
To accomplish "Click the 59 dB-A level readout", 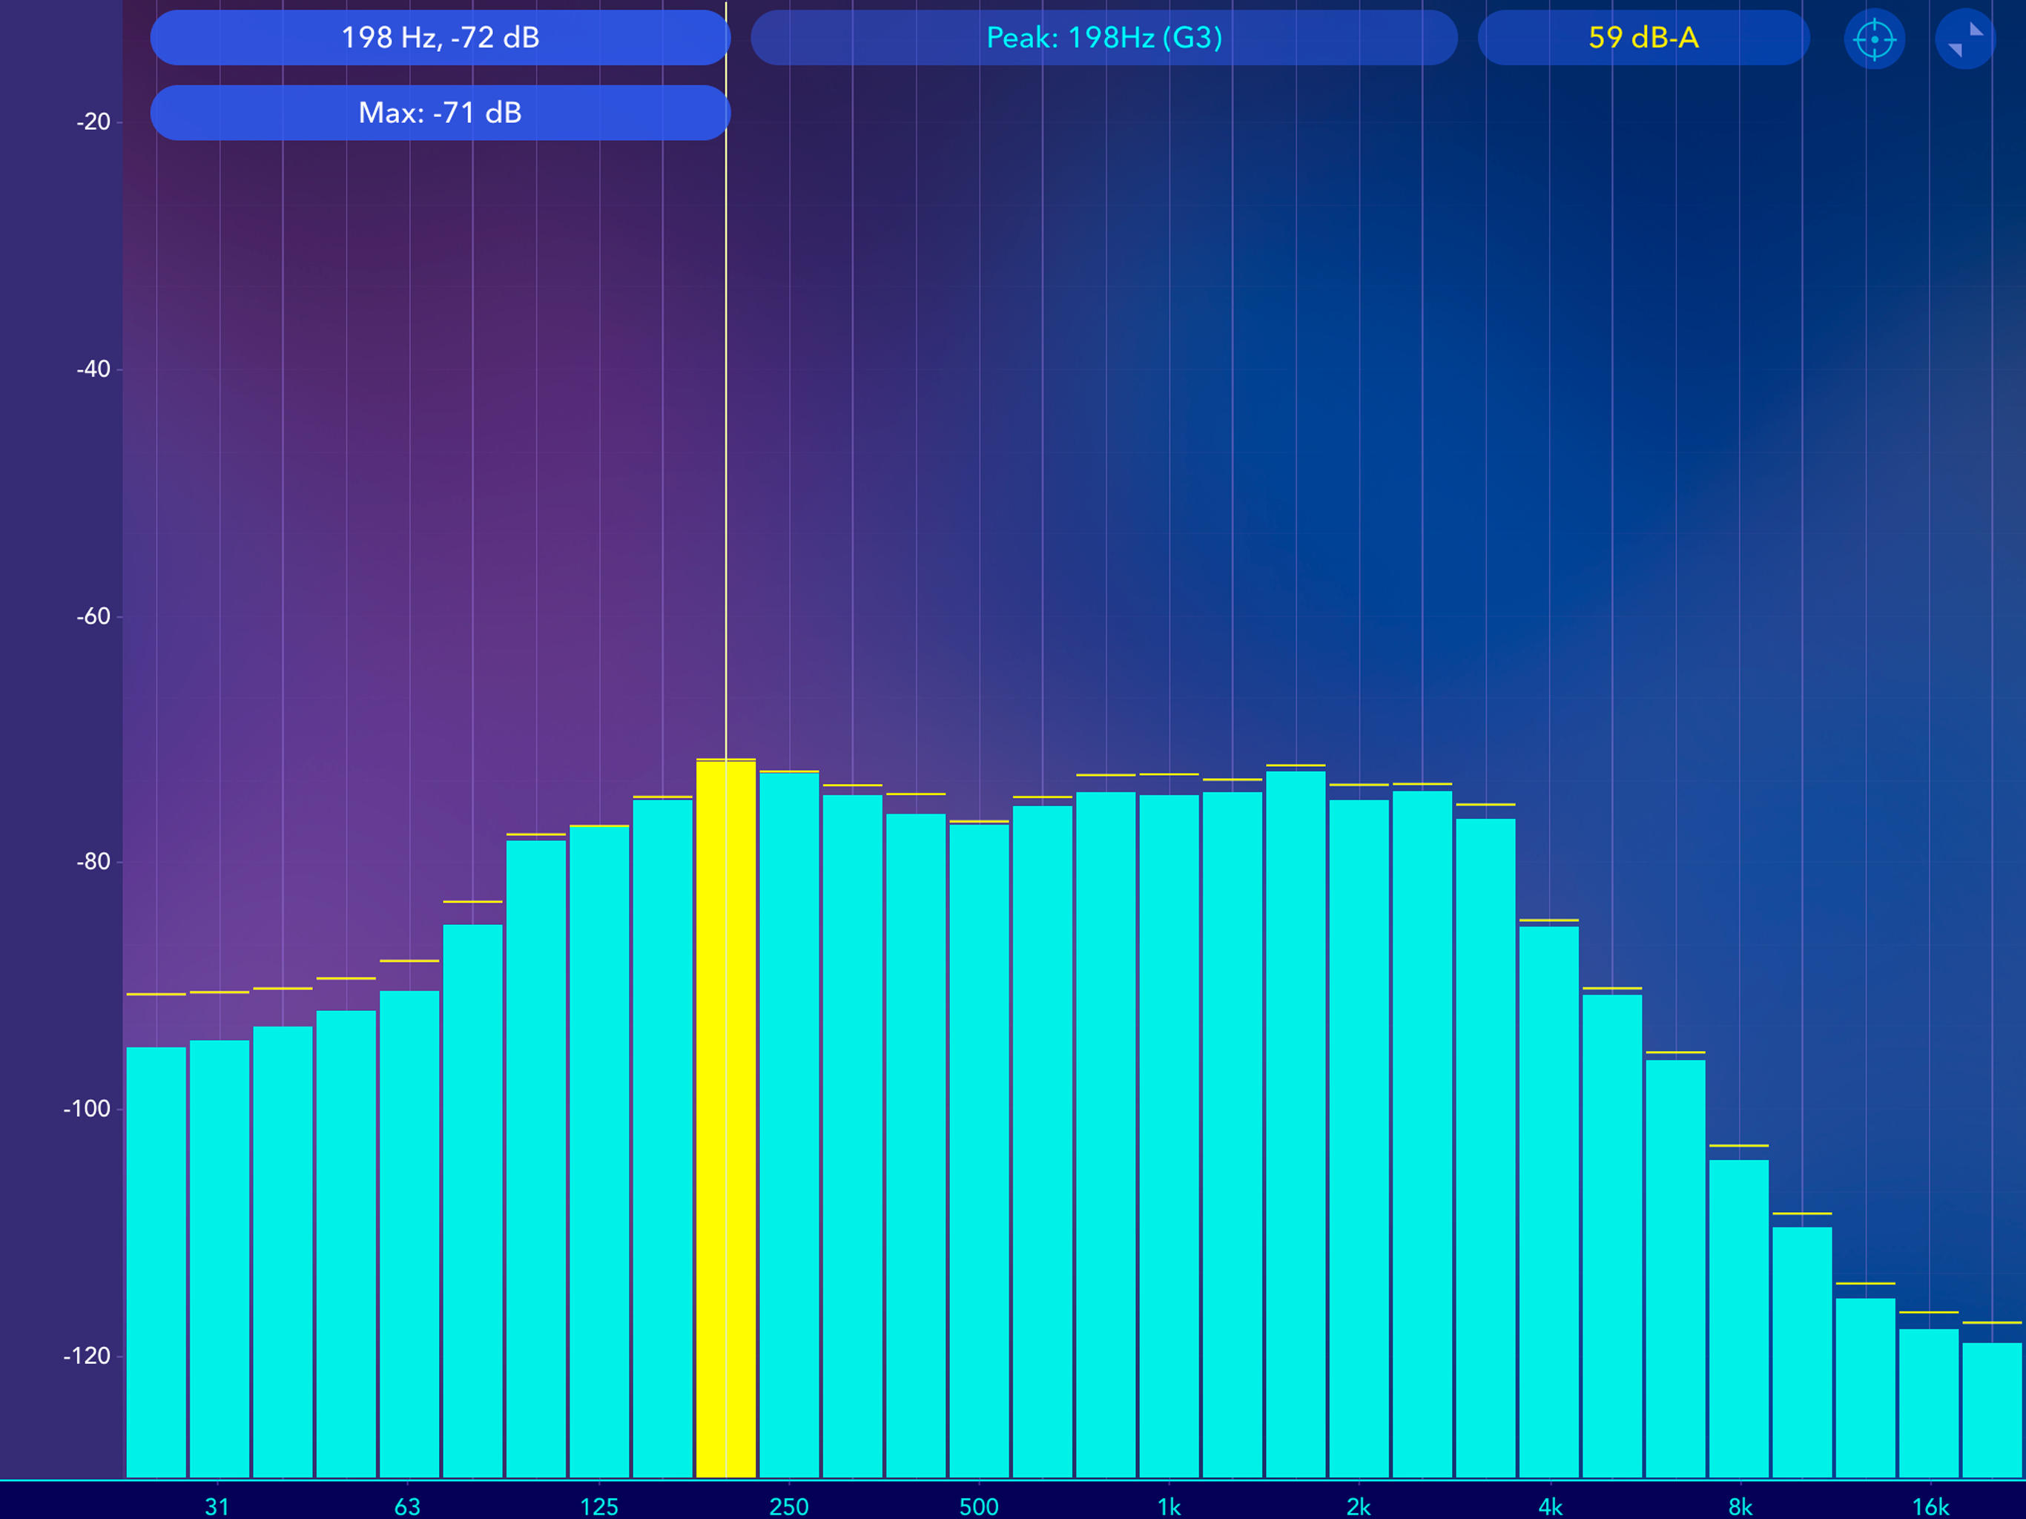I will point(1643,38).
